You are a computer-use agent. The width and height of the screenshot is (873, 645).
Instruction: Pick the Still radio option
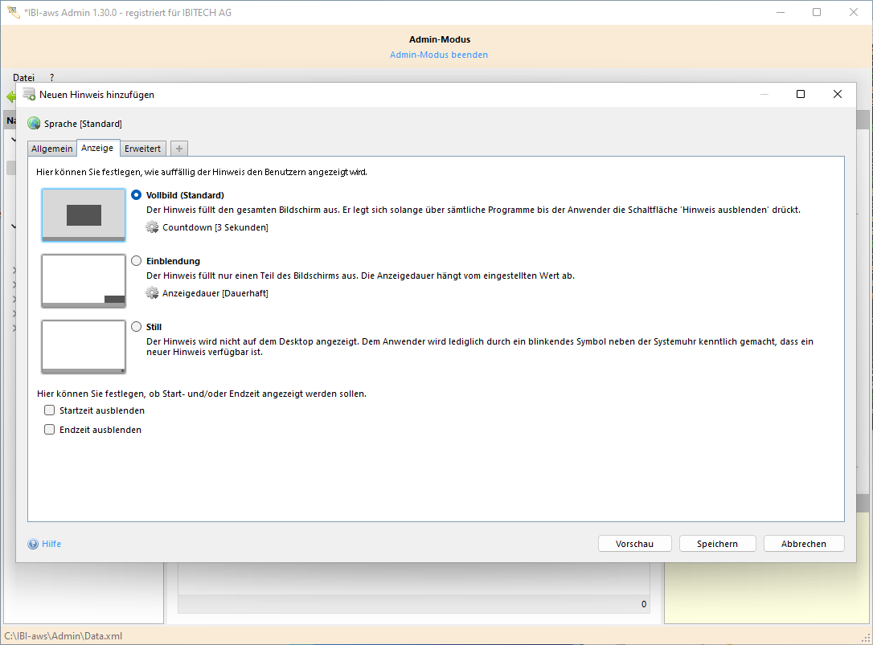pos(137,327)
